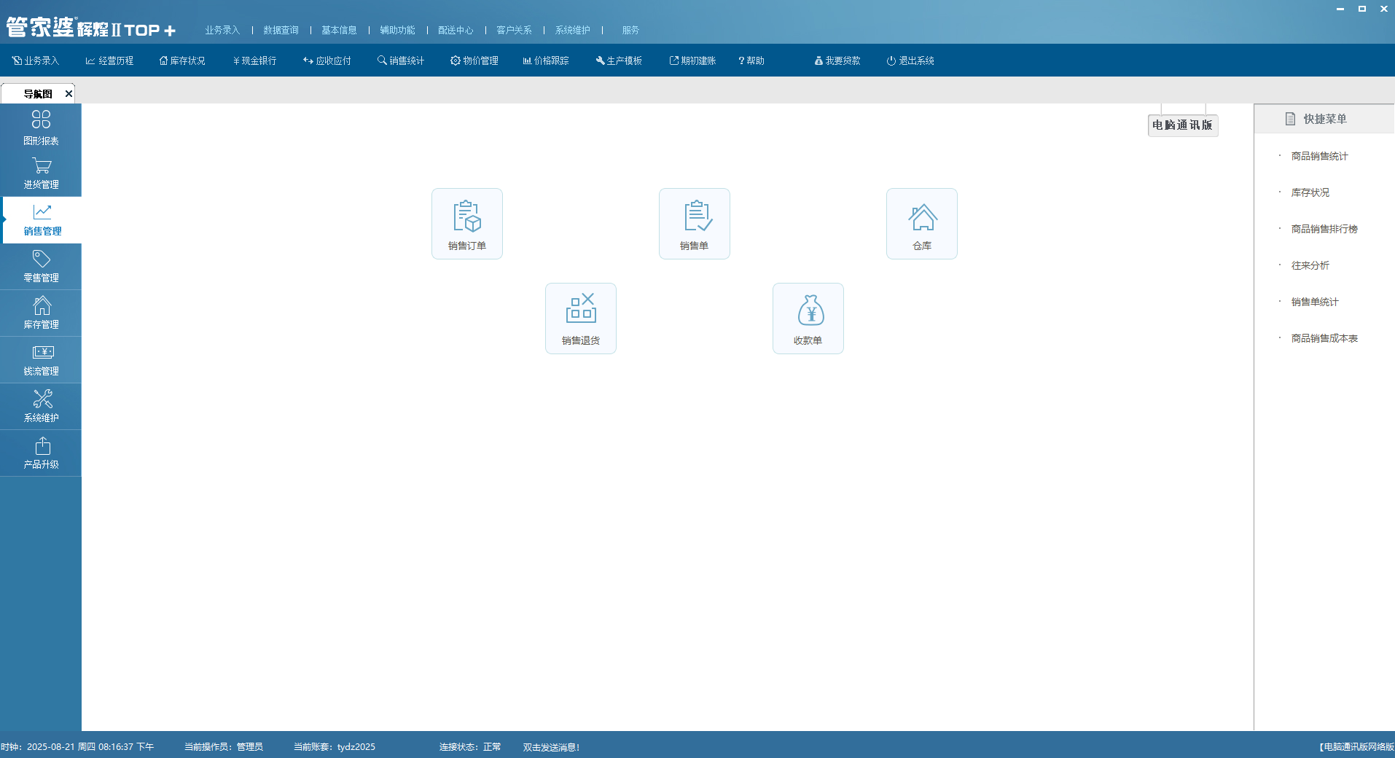Open the 销售订单 sales order icon

pyautogui.click(x=466, y=224)
